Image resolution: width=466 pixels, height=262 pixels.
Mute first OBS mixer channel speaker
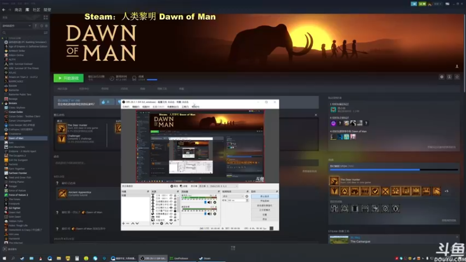coord(210,202)
